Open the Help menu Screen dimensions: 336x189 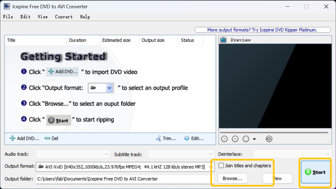click(x=85, y=17)
